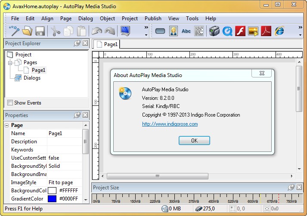Open the Object menu
307x216 pixels.
[x=107, y=19]
